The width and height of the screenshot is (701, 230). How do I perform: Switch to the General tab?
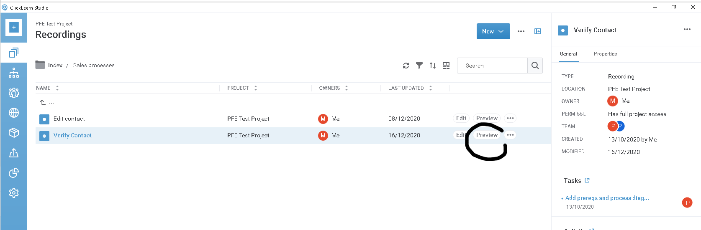pyautogui.click(x=568, y=54)
